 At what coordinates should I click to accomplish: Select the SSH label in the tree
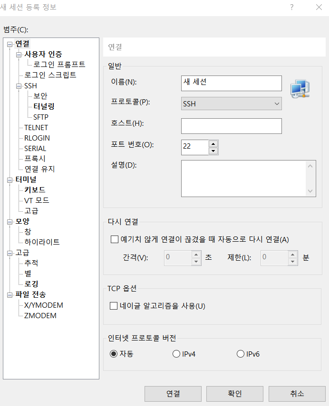click(x=30, y=85)
